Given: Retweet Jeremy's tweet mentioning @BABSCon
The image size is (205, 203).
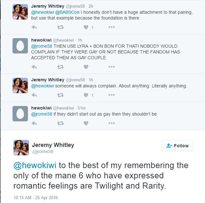Looking at the screenshot, I should (x=60, y=27).
